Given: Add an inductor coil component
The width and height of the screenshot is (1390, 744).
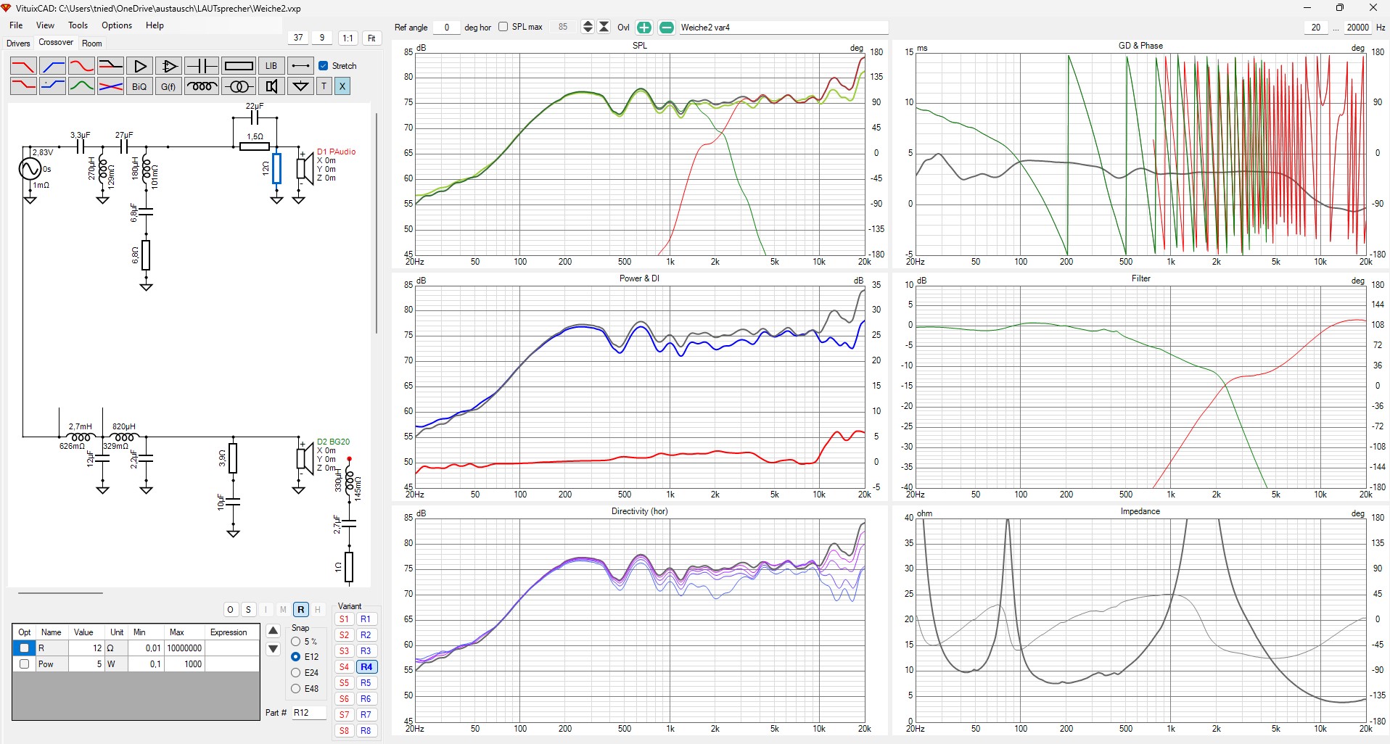Looking at the screenshot, I should (x=202, y=86).
